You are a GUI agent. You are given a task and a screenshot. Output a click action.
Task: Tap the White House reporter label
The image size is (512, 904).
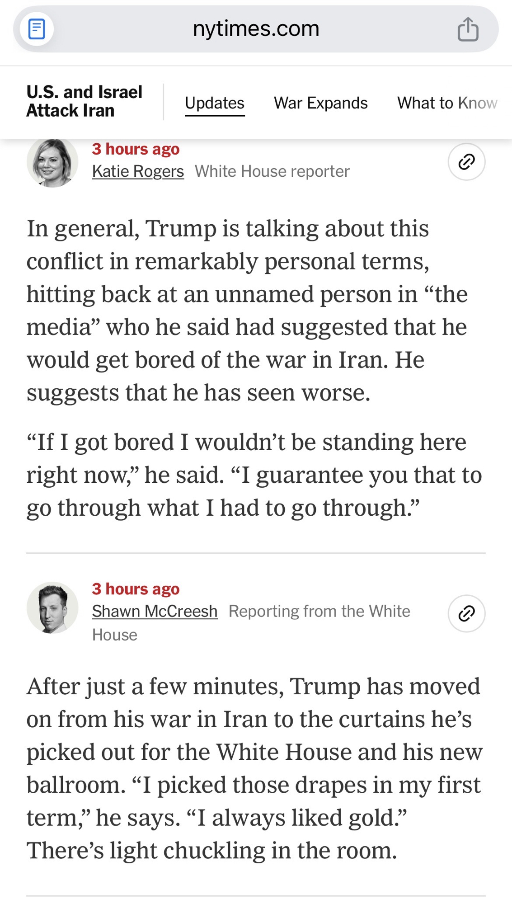272,171
